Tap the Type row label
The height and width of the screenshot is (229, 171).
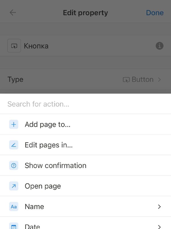coord(15,80)
